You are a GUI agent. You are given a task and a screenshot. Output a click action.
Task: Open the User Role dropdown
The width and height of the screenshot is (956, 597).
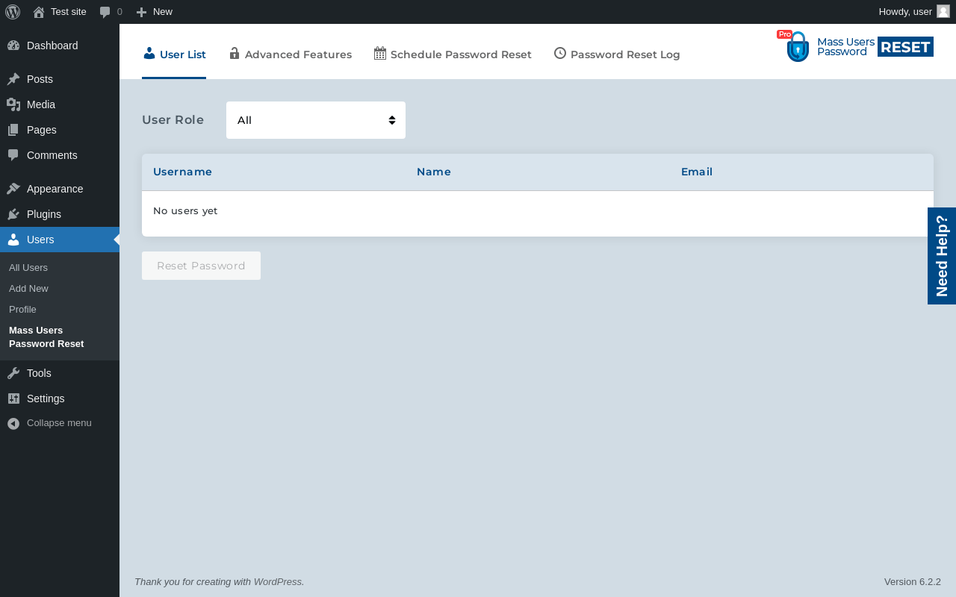(316, 120)
